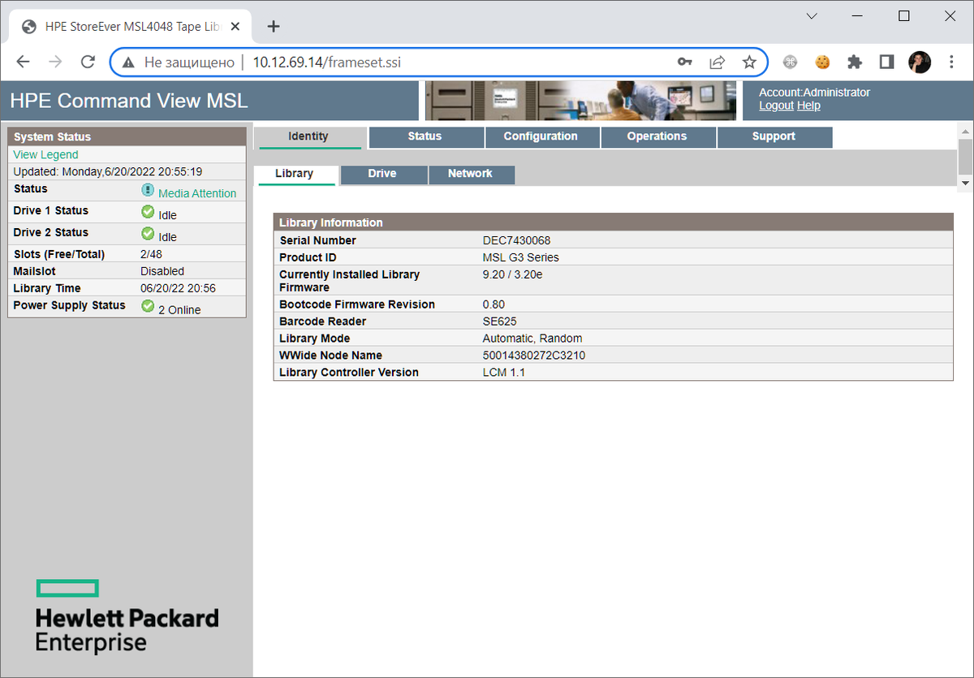Open the Operations tab
This screenshot has height=678, width=974.
[657, 137]
